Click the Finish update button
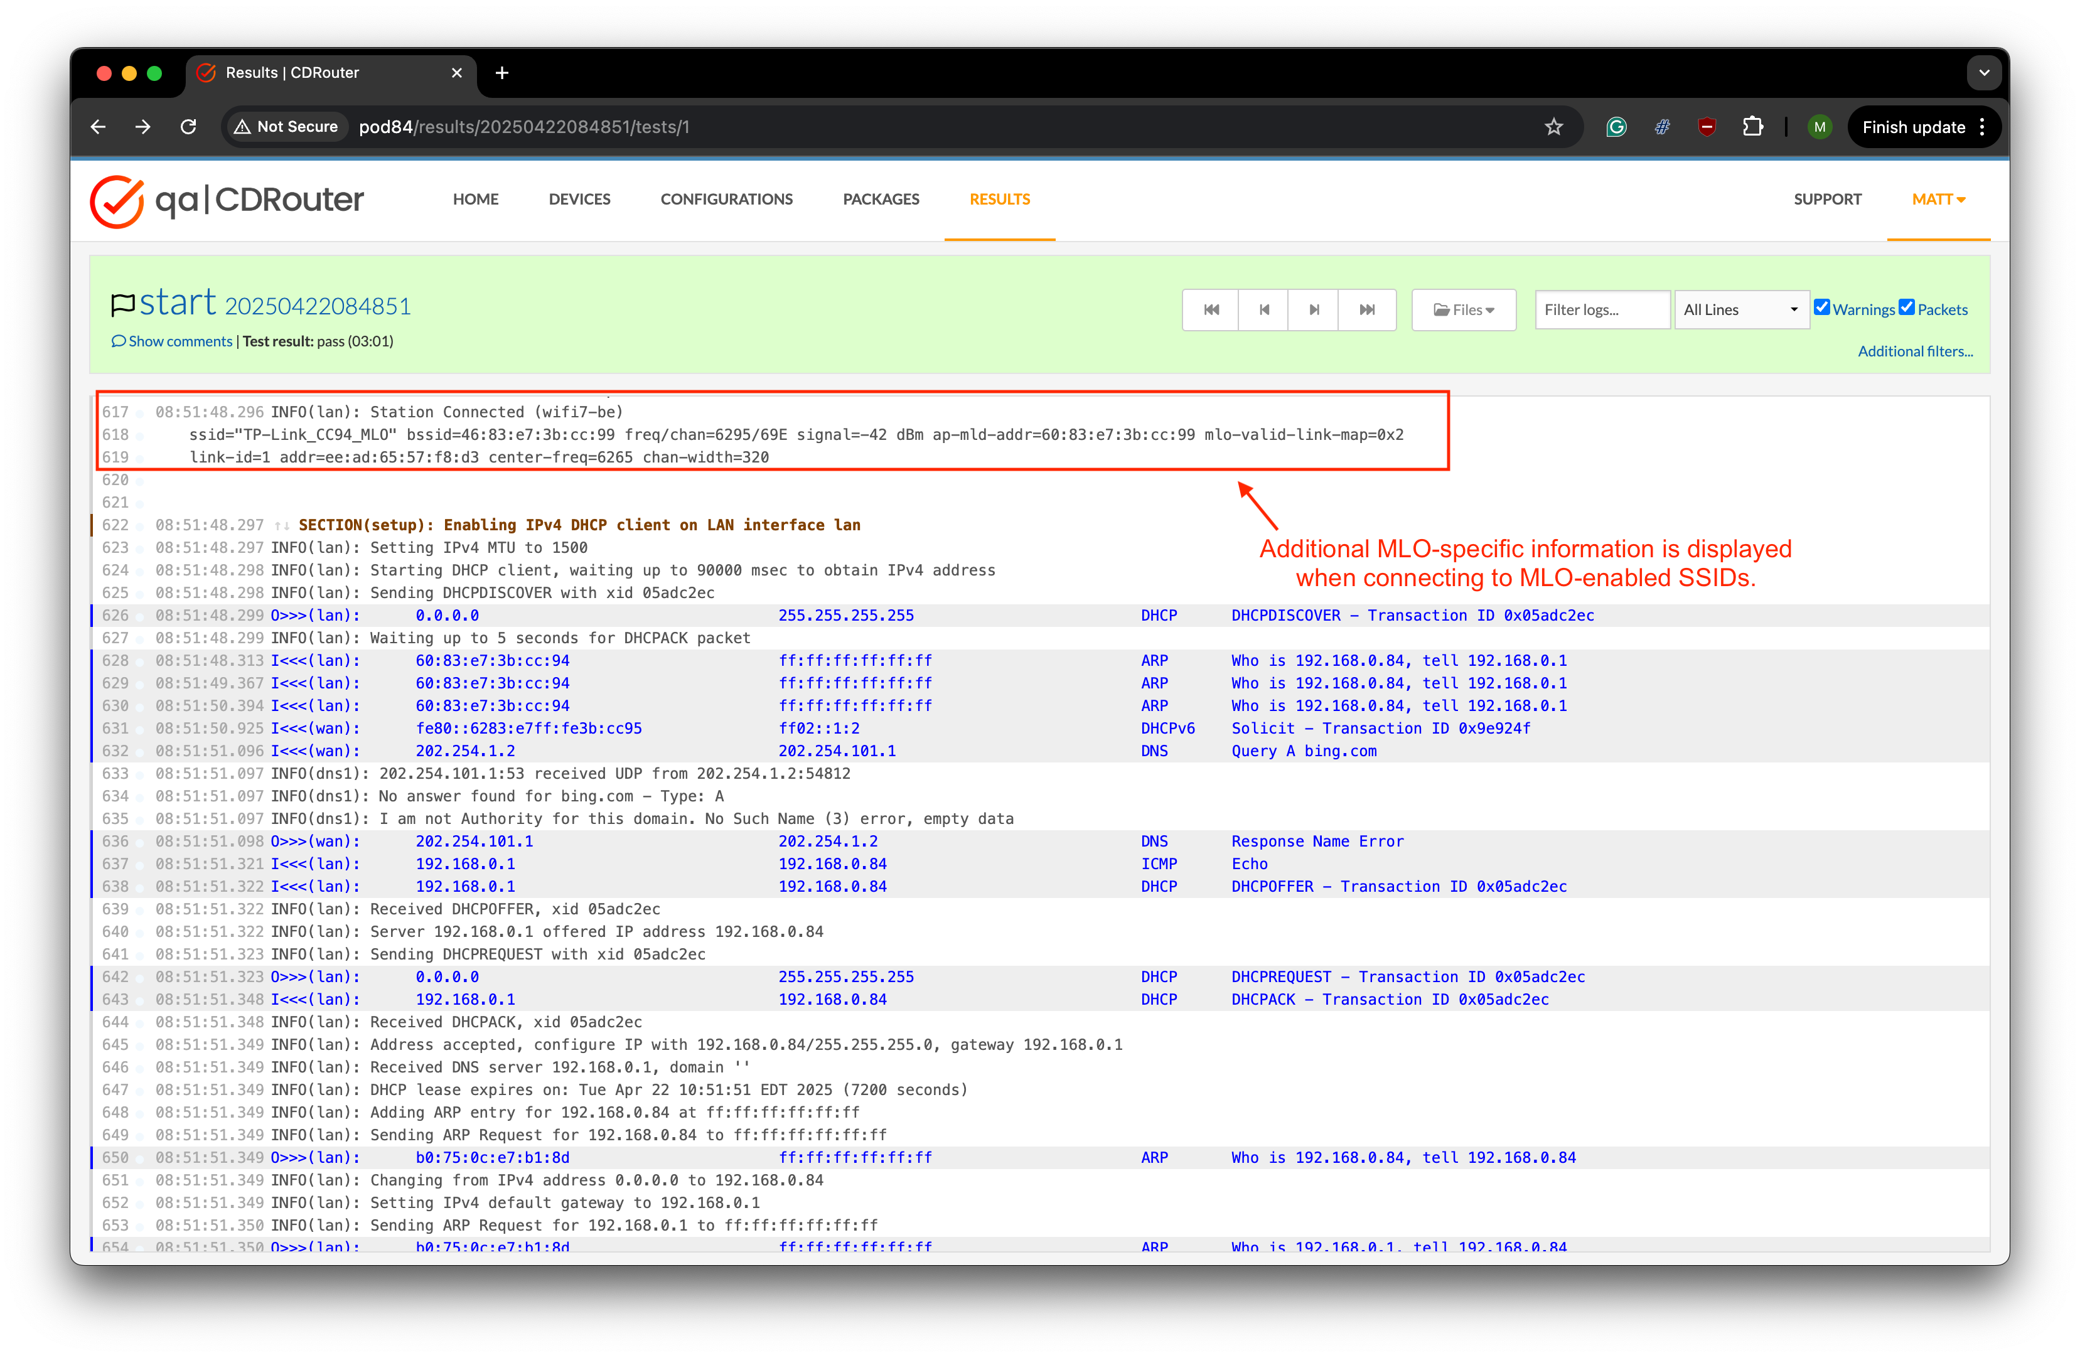Screen dimensions: 2080x1358 point(1913,127)
